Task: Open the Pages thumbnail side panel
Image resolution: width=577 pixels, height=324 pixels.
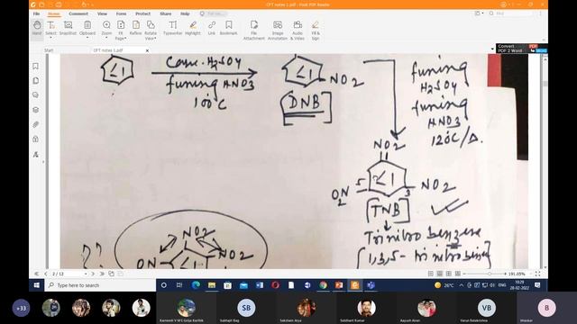Action: click(x=36, y=80)
